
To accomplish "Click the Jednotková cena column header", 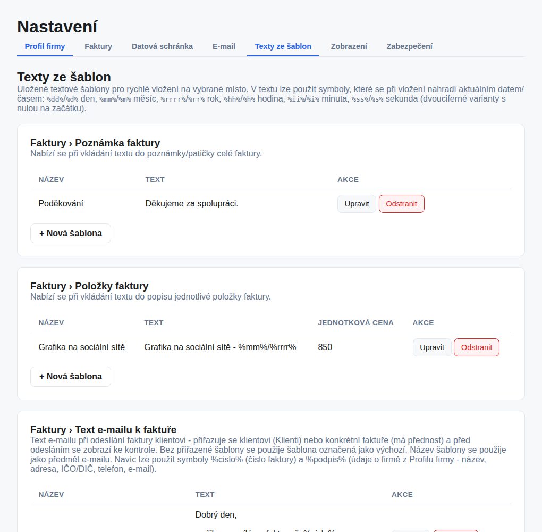I will pyautogui.click(x=355, y=322).
